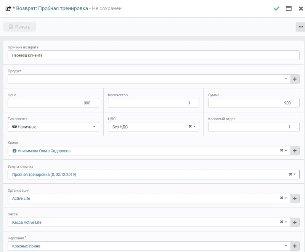Expand the НДС dropdown arrow
This screenshot has width=305, height=252.
coord(194,127)
